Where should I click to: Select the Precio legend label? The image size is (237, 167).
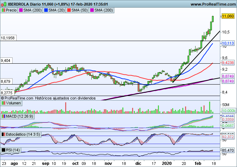click(11, 10)
